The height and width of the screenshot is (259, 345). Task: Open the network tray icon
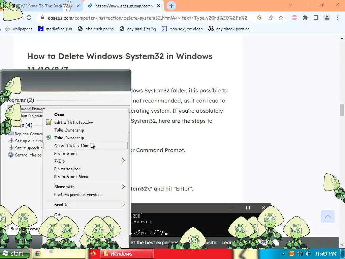click(300, 254)
